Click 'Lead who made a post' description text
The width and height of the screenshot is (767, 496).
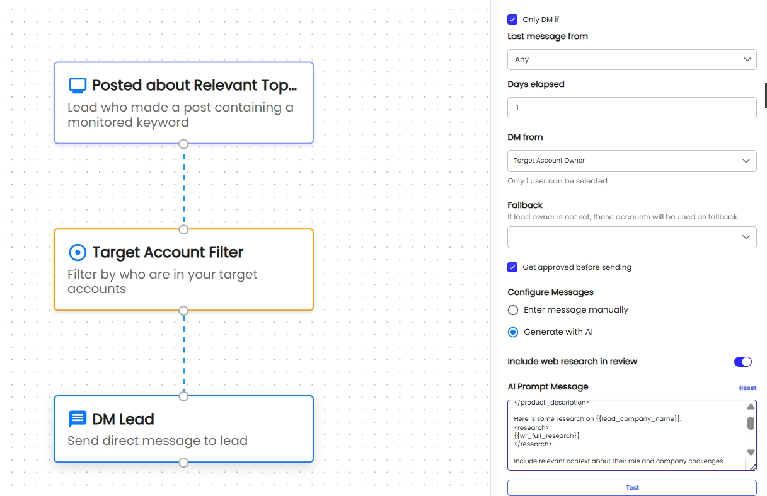tap(180, 115)
